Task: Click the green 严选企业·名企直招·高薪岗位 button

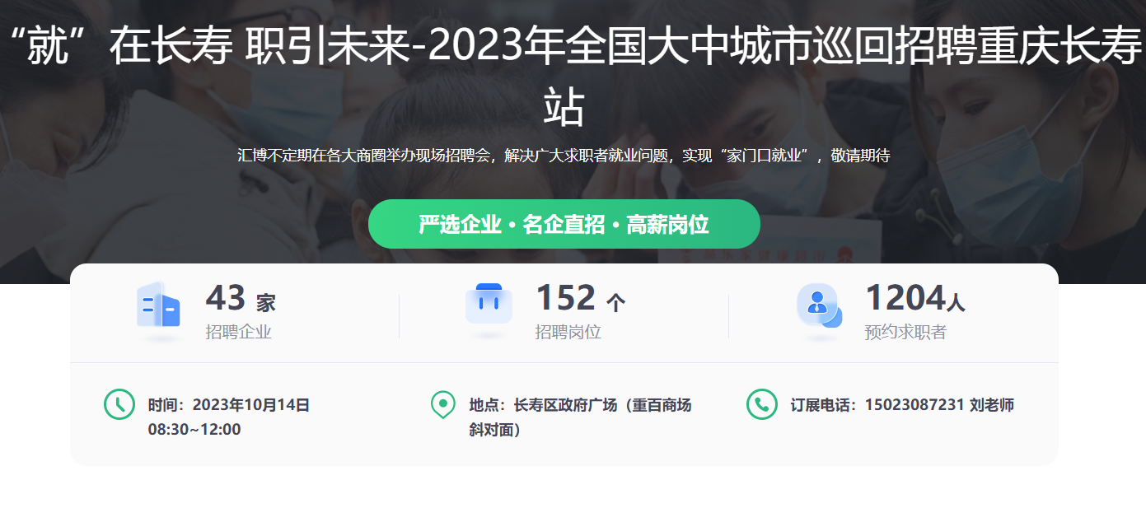Action: click(x=564, y=224)
